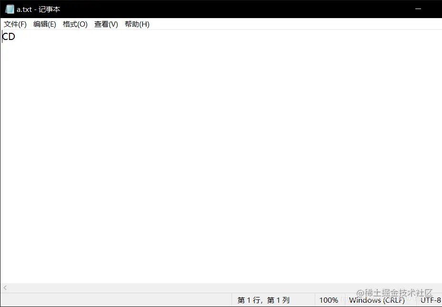Minimize the a.txt Notepad window

point(418,9)
